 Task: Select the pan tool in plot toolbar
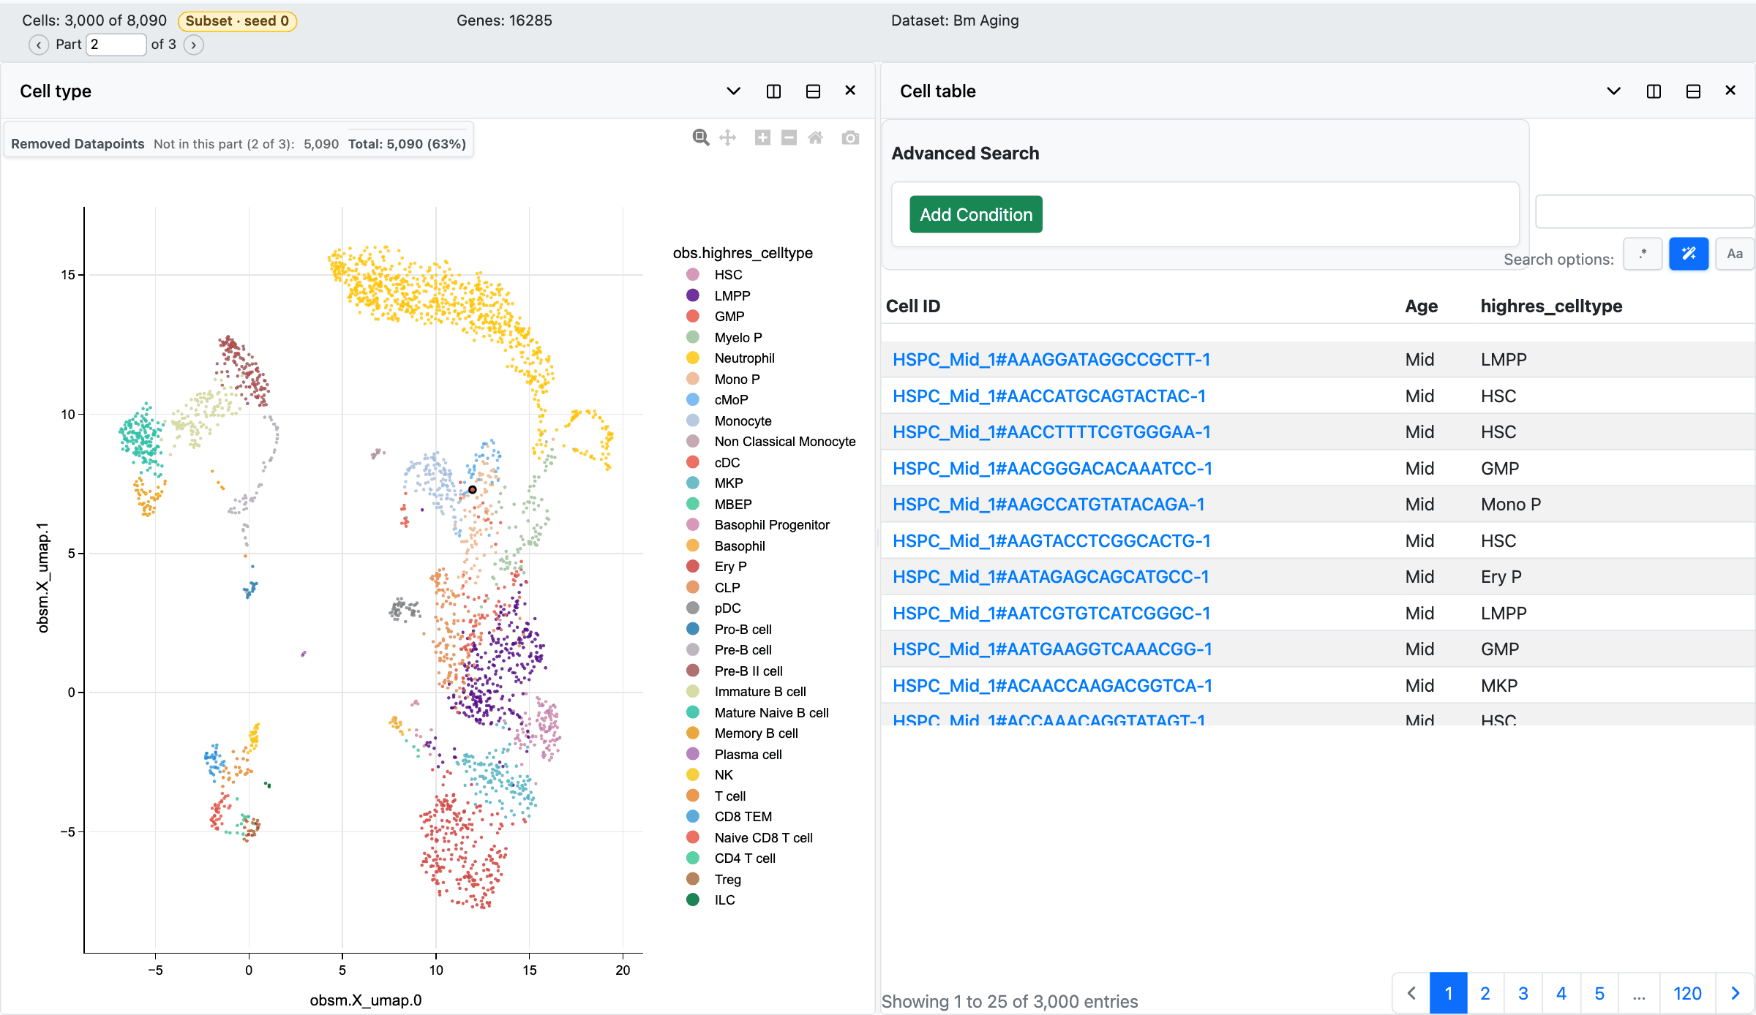click(727, 137)
